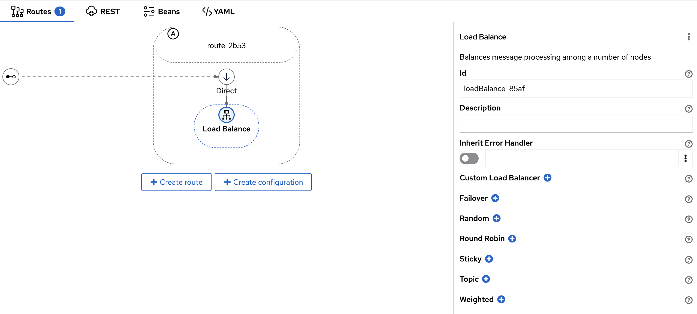Select the Direct node arrow icon

[x=226, y=77]
